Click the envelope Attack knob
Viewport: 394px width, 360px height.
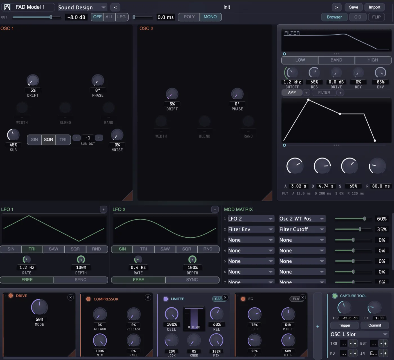coord(295,166)
